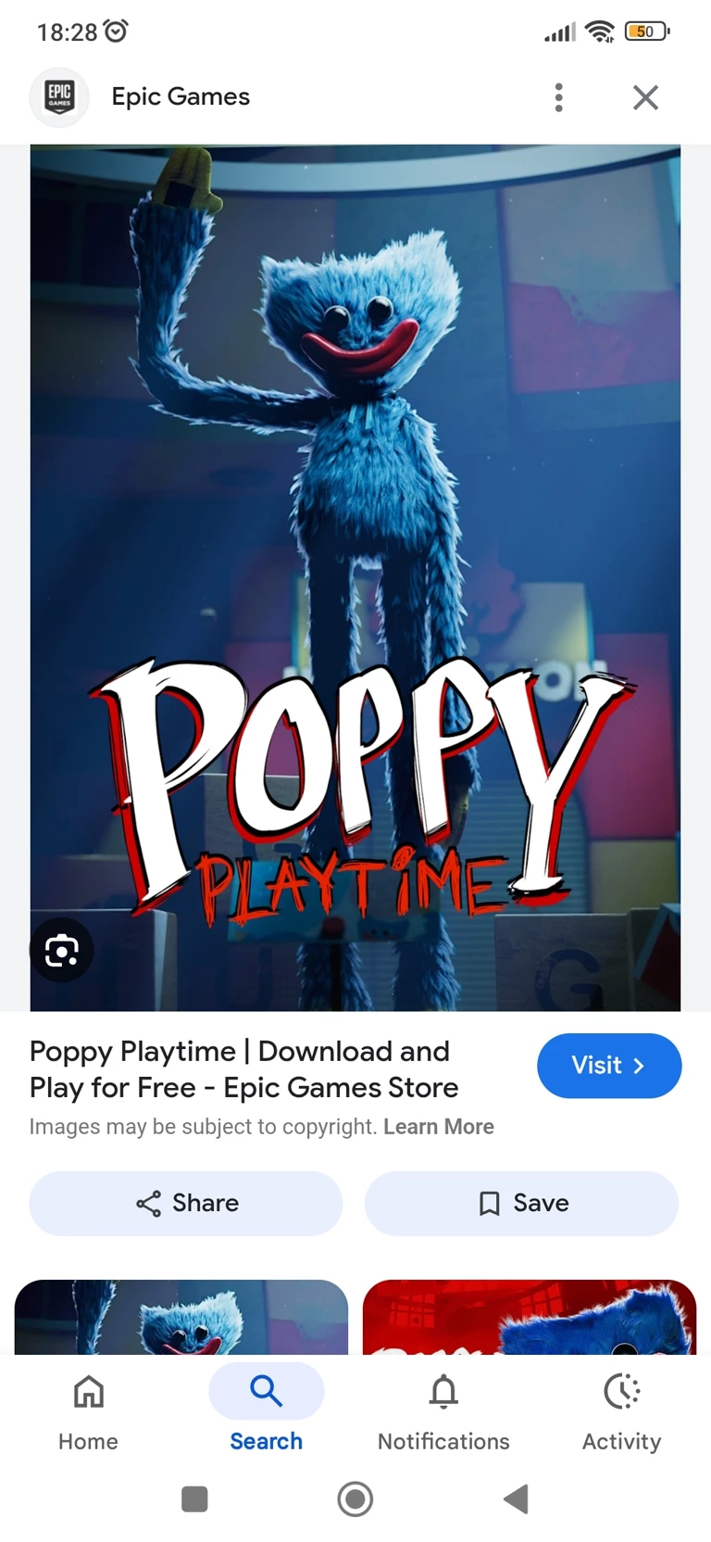This screenshot has width=711, height=1542.
Task: Tap the Android recent apps square
Action: coord(194,1498)
